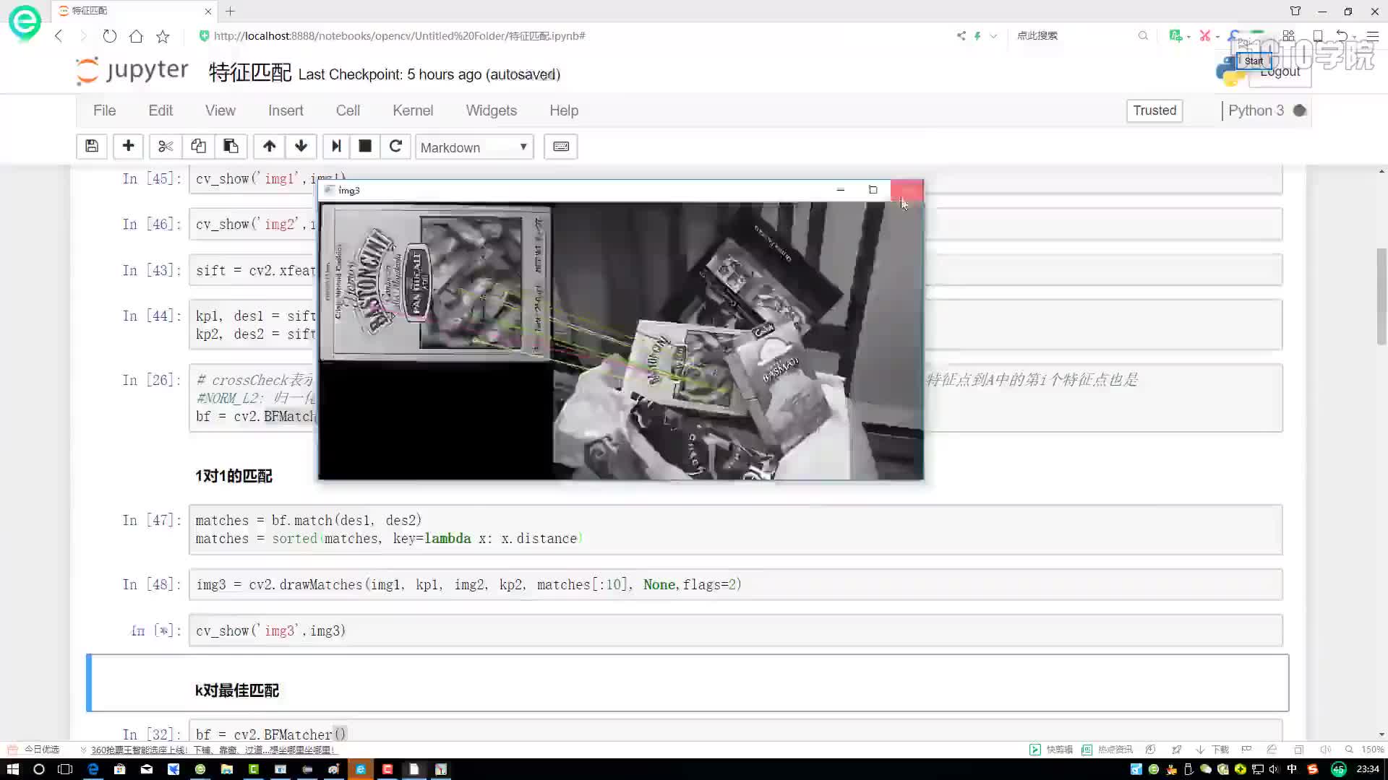Screen dimensions: 1388x780
Task: Click the Start button overlay
Action: tap(1254, 61)
